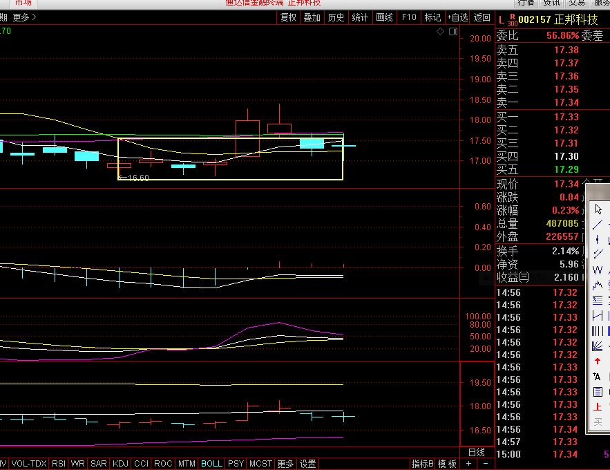Open 行情 quotes menu tab

point(526,3)
